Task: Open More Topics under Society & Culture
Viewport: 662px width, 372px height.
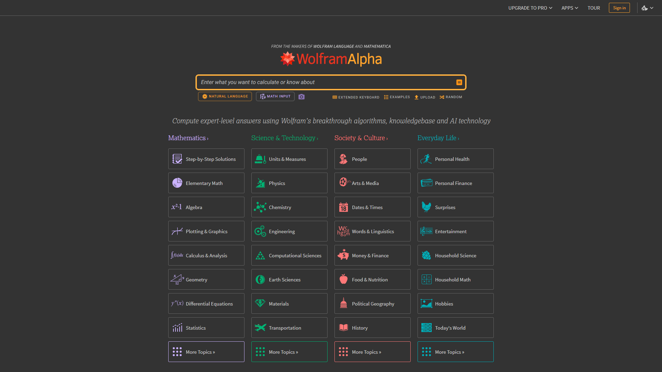Action: 372,352
